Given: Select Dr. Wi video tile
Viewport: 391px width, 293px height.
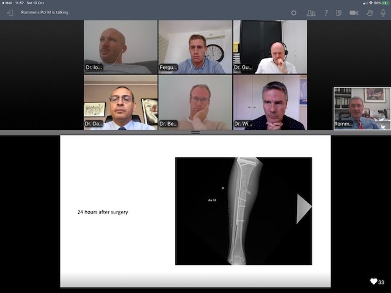Looking at the screenshot, I should point(269,102).
